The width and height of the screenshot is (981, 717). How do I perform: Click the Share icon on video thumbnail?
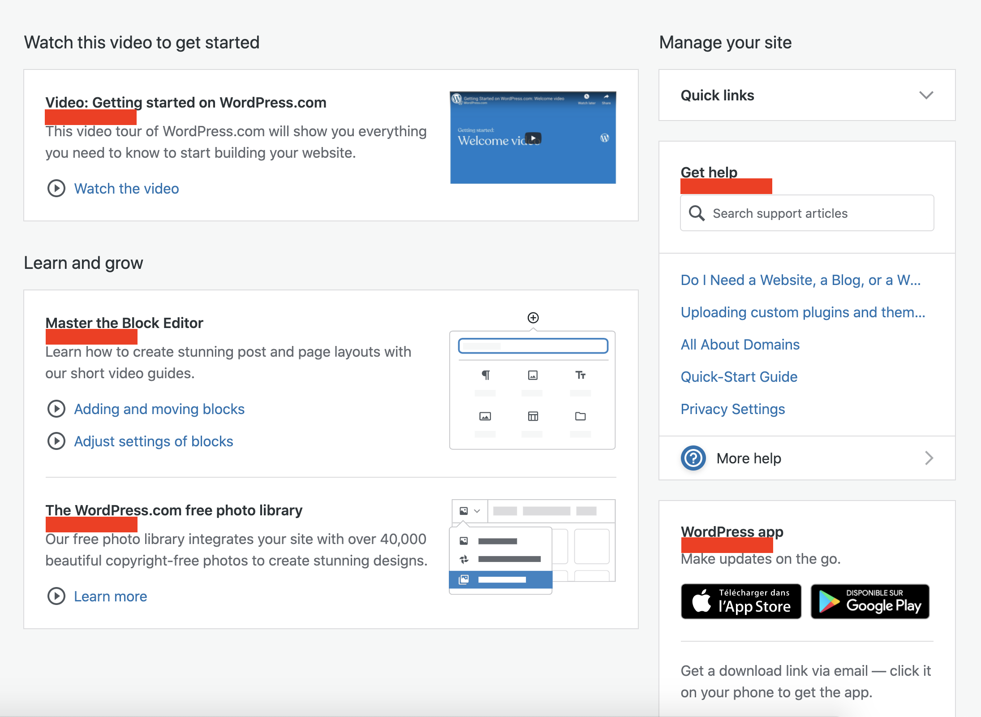point(606,97)
